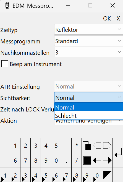
Task: Cancel with the X button beside OK
Action: click(118, 19)
